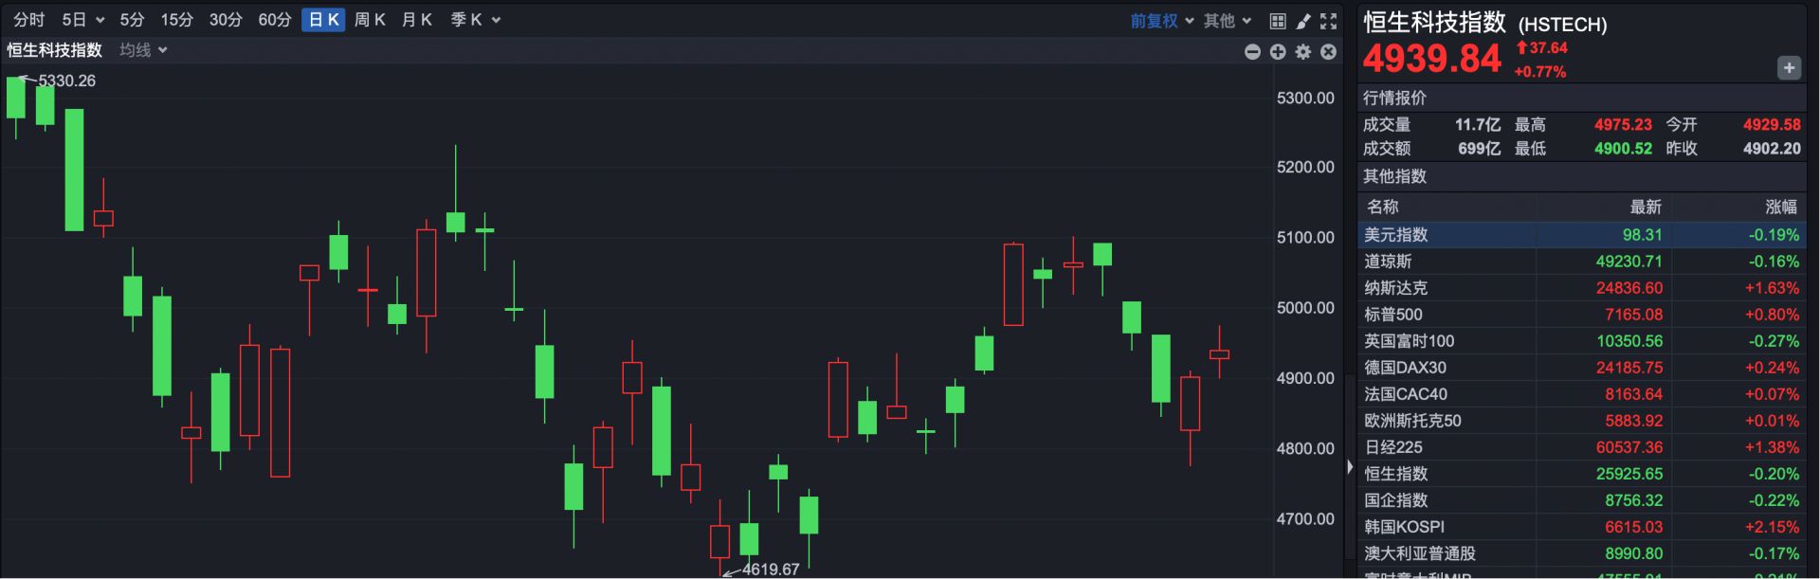Select the drawing brush tool icon

(x=1303, y=21)
